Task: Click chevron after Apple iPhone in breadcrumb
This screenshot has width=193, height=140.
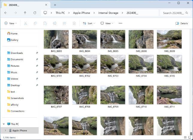Action: tap(94, 13)
